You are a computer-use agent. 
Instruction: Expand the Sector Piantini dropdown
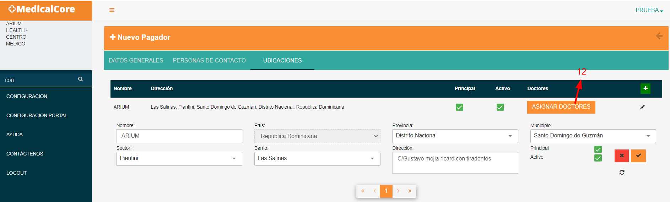tap(179, 159)
